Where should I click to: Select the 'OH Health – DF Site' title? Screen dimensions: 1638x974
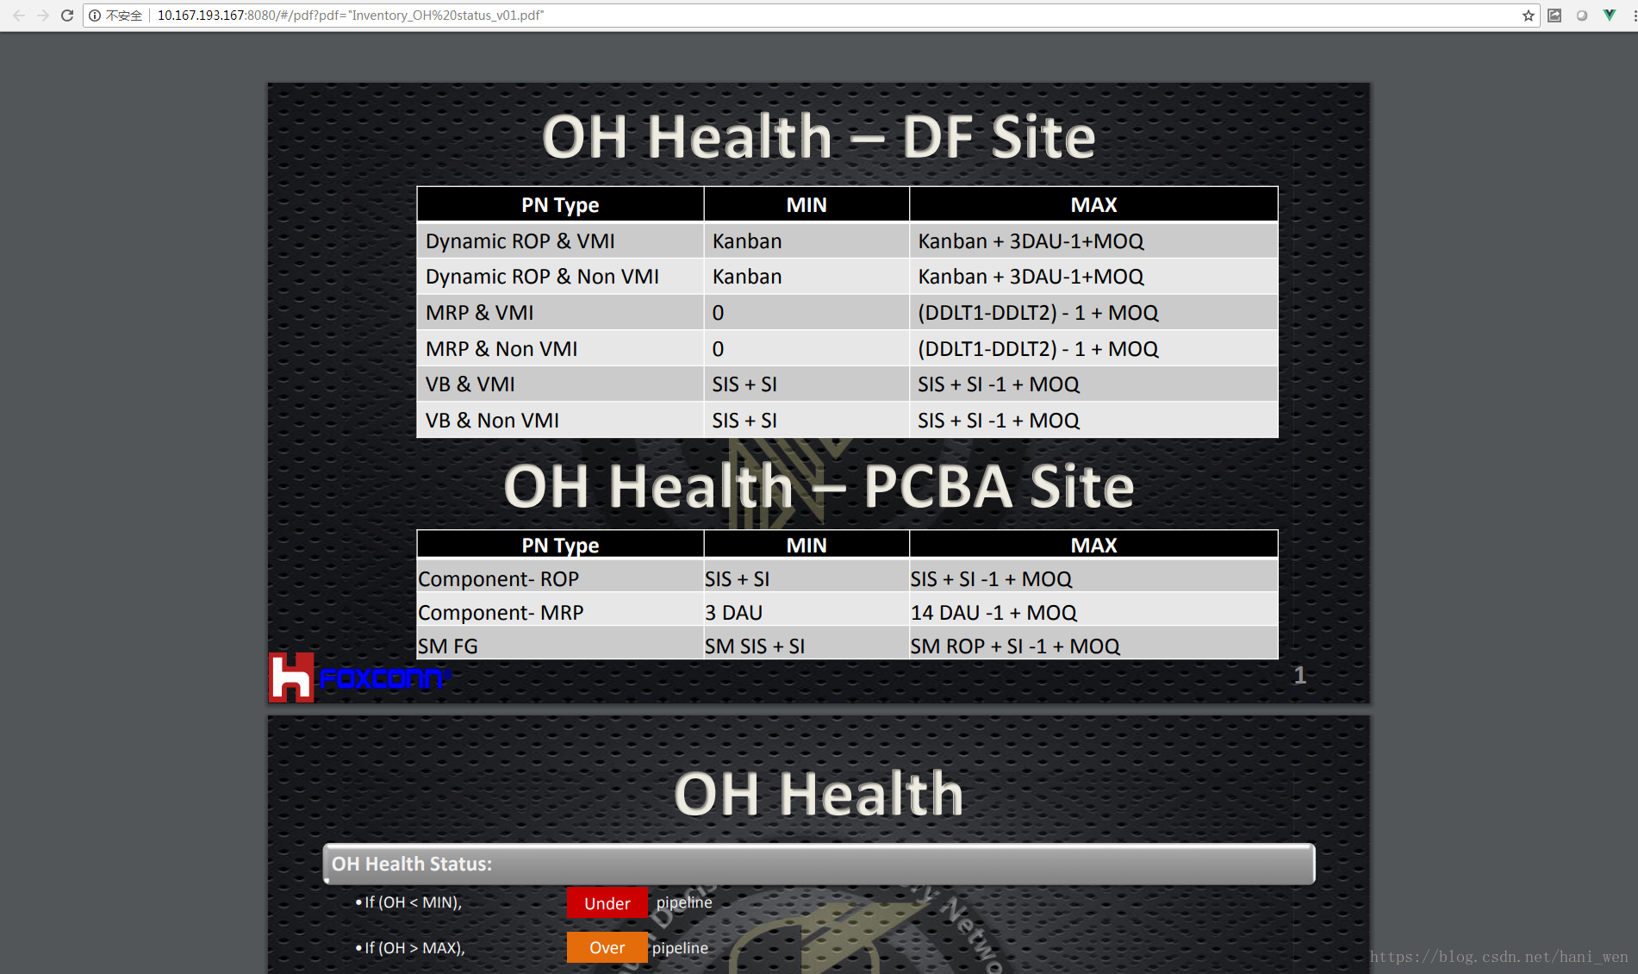coord(818,136)
